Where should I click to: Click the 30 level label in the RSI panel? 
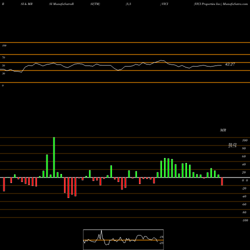pos(3,73)
